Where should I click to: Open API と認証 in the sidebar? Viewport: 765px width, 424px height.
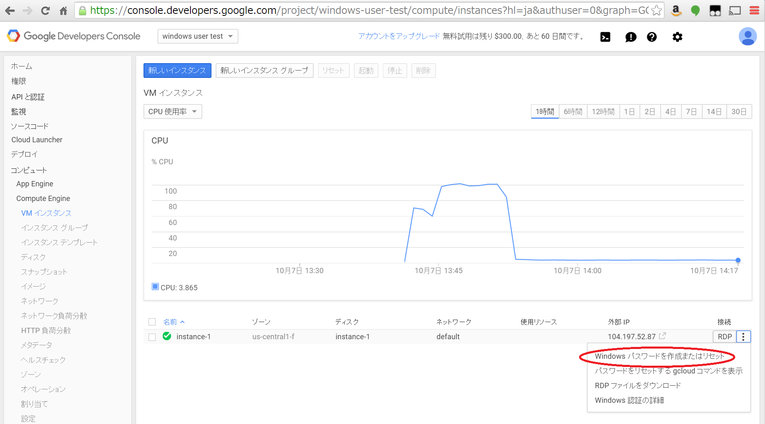[28, 97]
